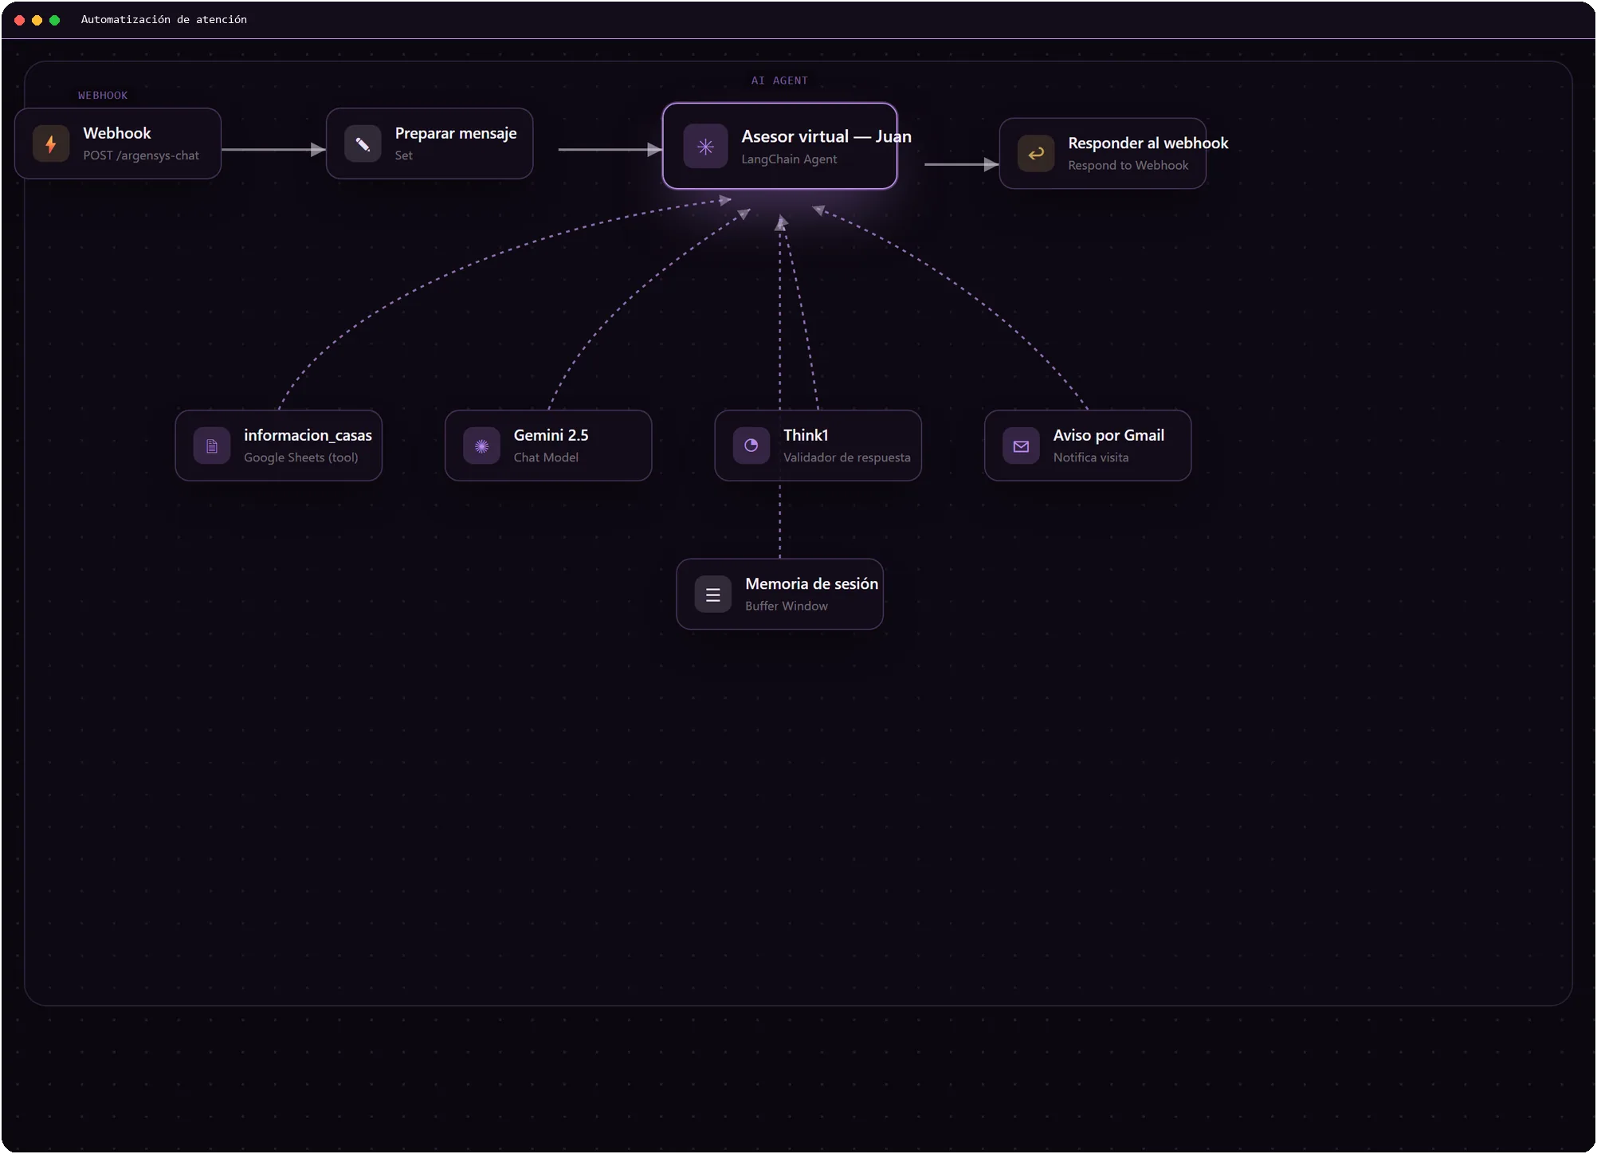The width and height of the screenshot is (1597, 1154).
Task: Click the document icon on informacion_casas
Action: pyautogui.click(x=212, y=446)
